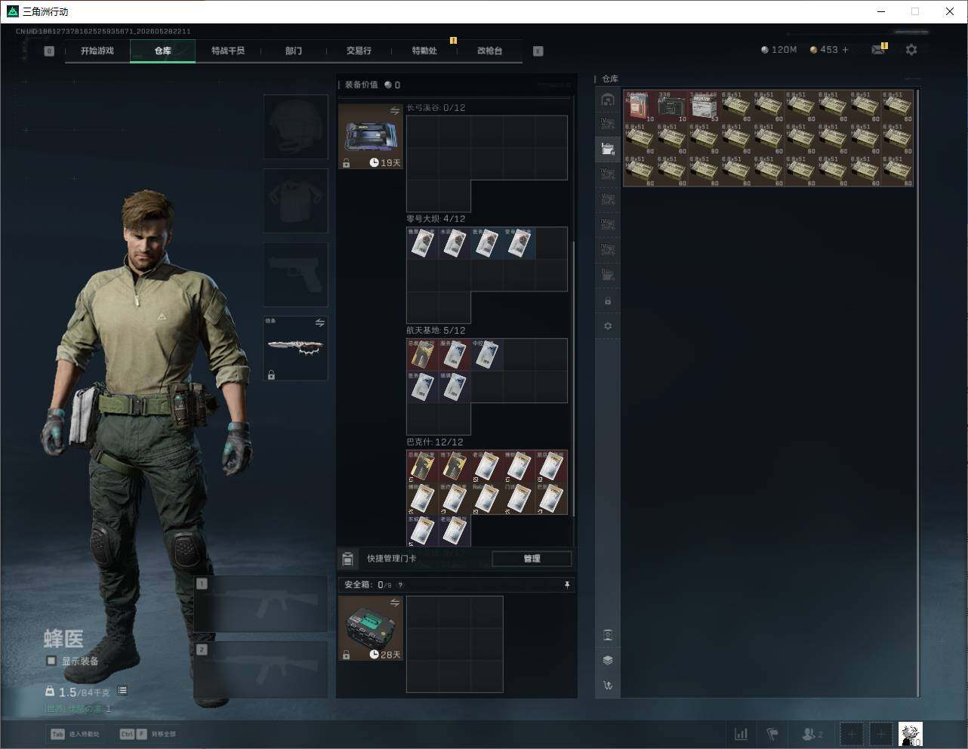Viewport: 968px width, 749px height.
Task: Open the 特勤处 tab
Action: point(424,51)
